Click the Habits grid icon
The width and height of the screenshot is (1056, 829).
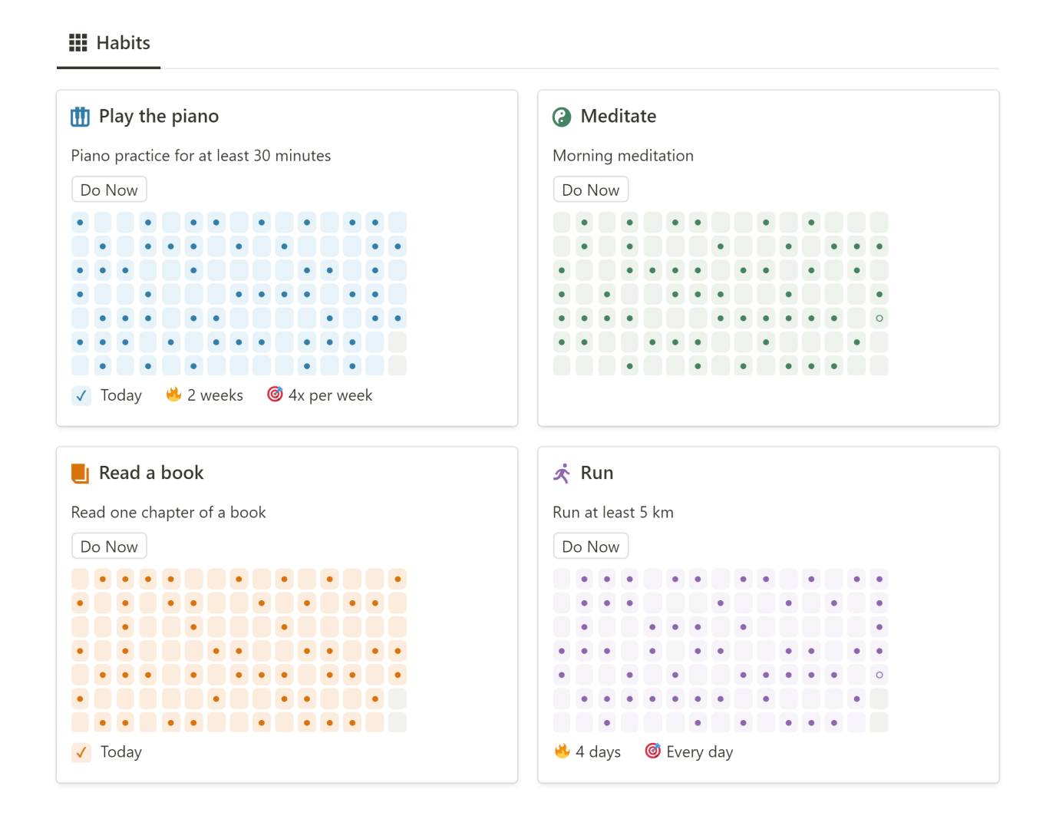78,43
